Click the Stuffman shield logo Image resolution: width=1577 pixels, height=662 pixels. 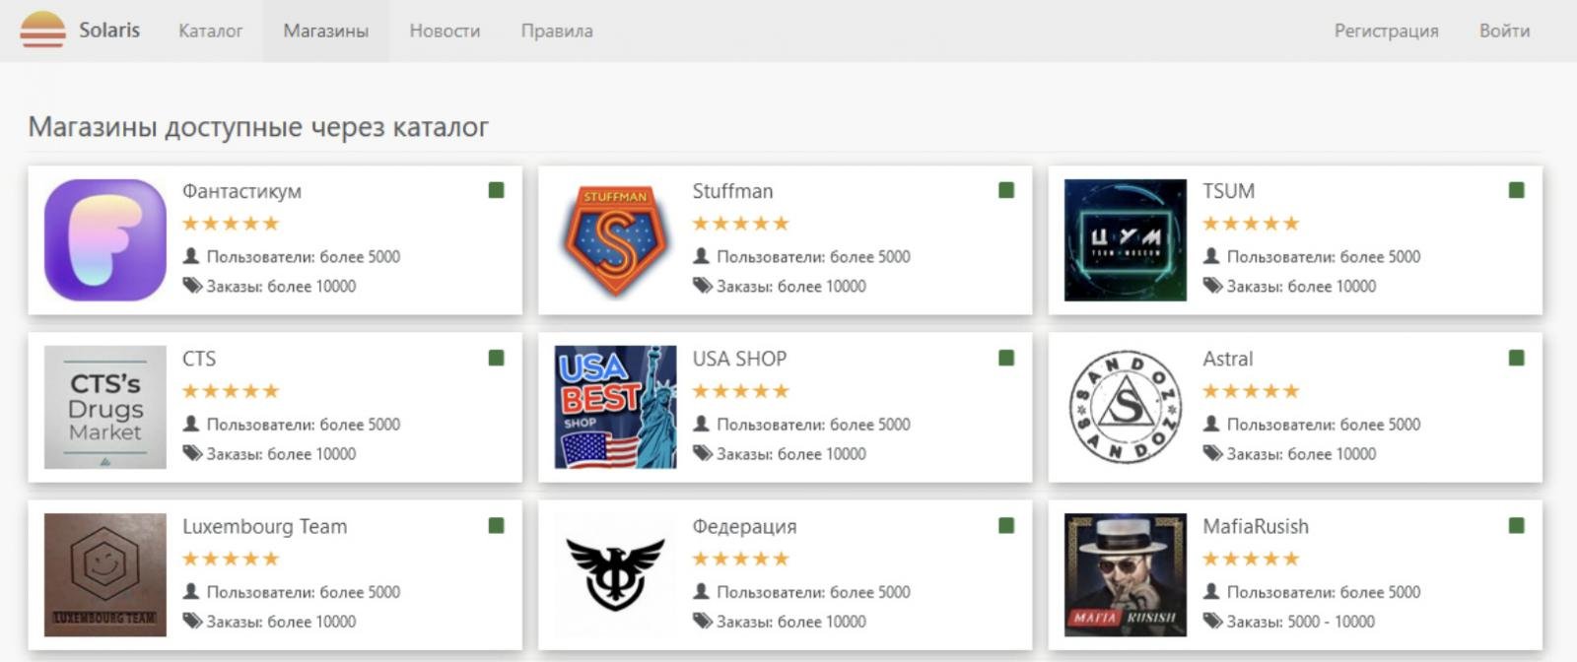[615, 240]
